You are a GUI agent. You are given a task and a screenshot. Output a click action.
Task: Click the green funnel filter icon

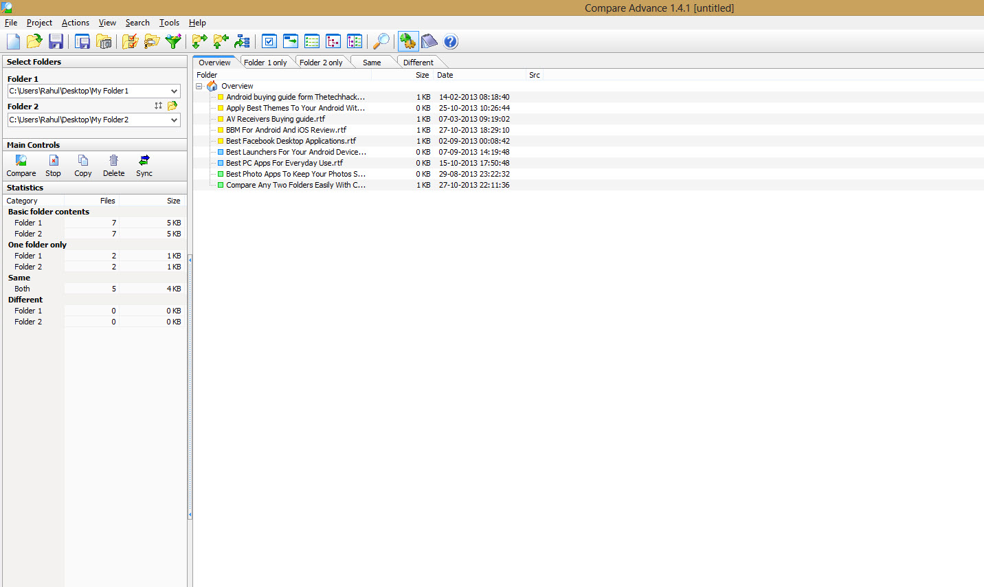(x=173, y=41)
